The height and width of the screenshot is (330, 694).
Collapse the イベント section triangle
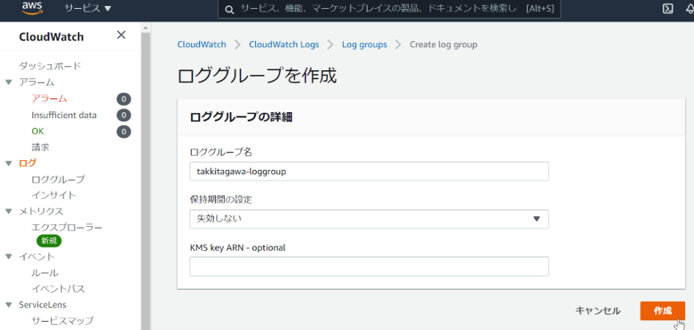[8, 257]
